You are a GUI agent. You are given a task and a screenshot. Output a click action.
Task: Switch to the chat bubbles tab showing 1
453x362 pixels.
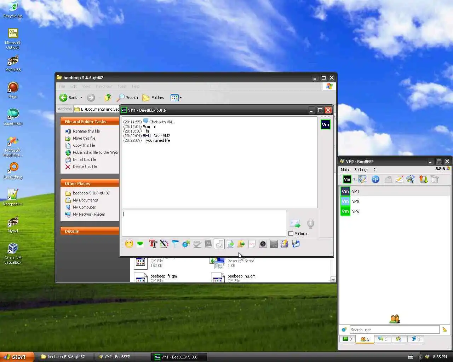pos(383,339)
